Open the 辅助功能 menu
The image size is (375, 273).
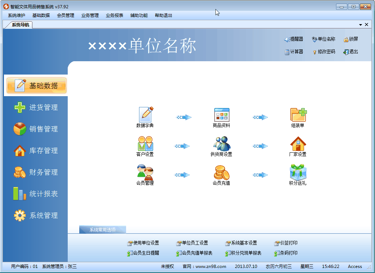[x=139, y=15]
